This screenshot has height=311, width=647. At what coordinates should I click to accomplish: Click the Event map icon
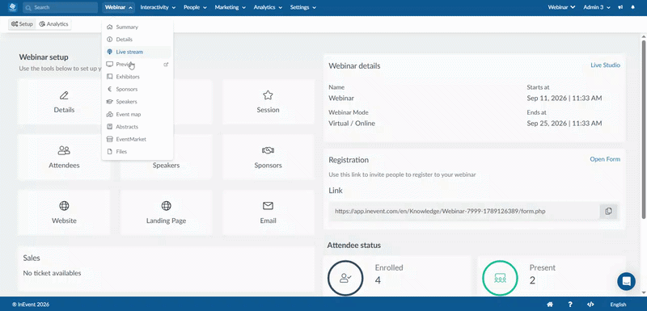109,114
